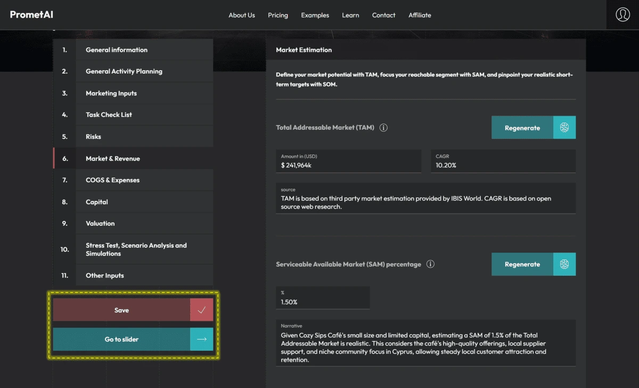Edit the SAM percentage field
The width and height of the screenshot is (639, 388).
tap(323, 297)
